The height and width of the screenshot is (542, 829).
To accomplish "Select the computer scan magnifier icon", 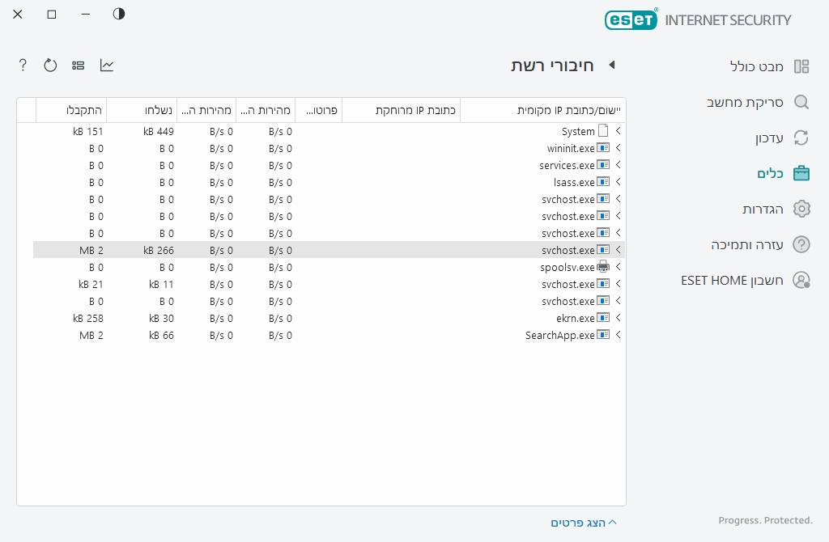I will click(x=801, y=102).
